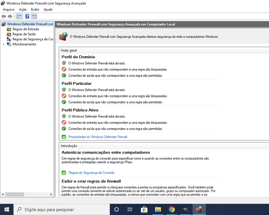Click green arrow beside Regras de Segurança de Conexão link
Viewport: 269px width, 215px height.
pos(64,173)
